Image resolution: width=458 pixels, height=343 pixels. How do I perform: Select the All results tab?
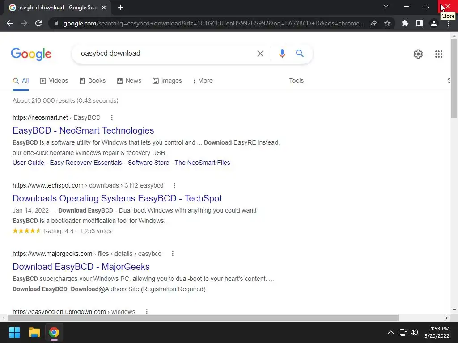point(21,80)
